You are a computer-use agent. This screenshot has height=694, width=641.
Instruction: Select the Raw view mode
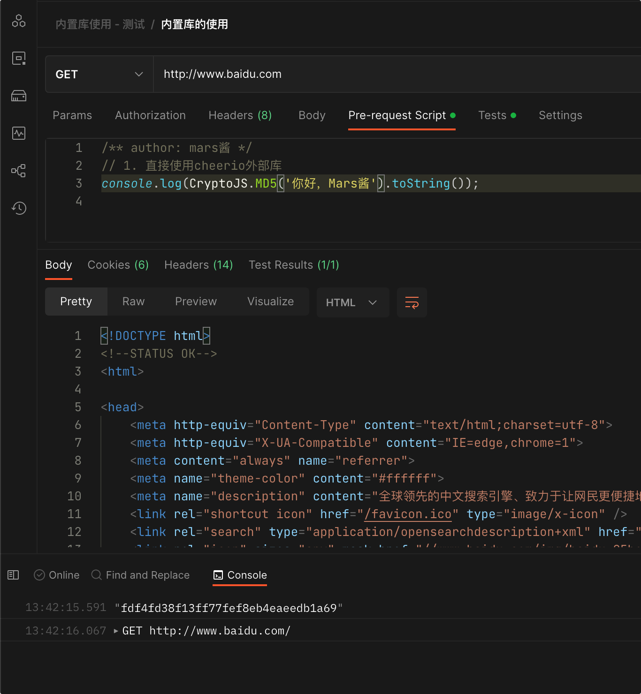click(134, 302)
